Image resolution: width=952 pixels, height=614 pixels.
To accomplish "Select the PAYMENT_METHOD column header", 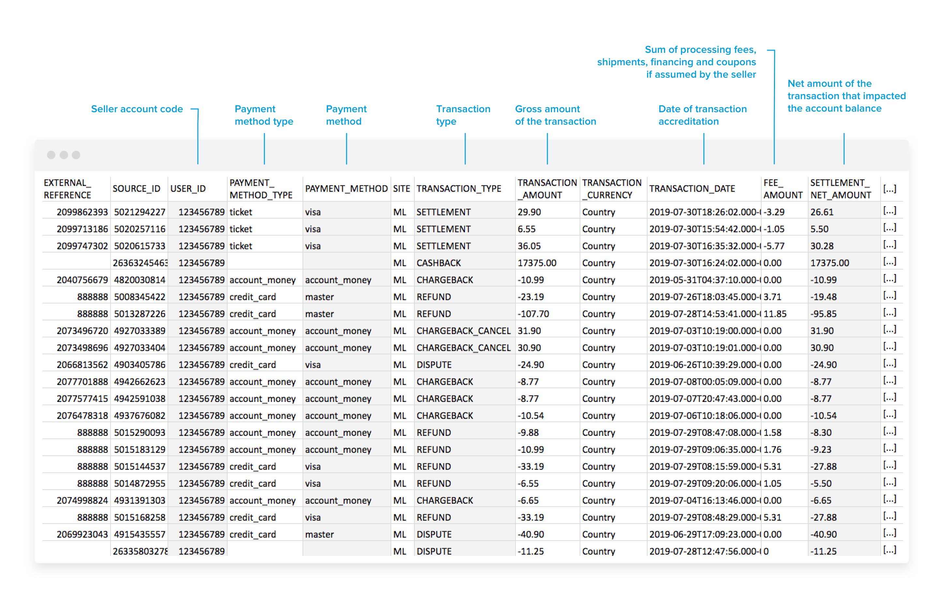I will tap(346, 189).
